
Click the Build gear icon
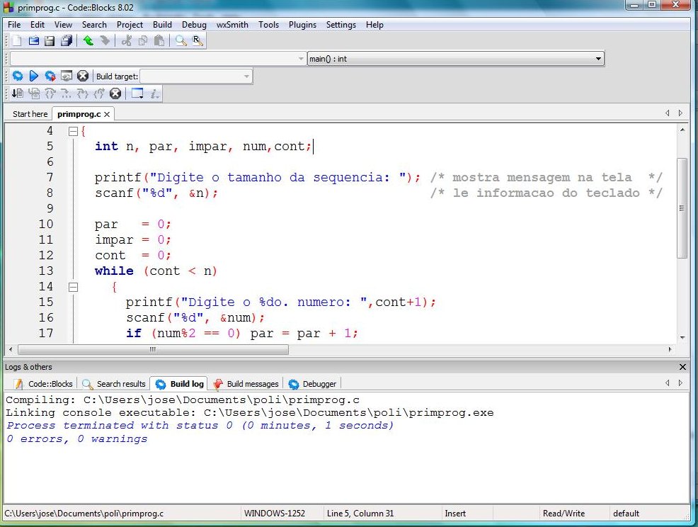(18, 76)
